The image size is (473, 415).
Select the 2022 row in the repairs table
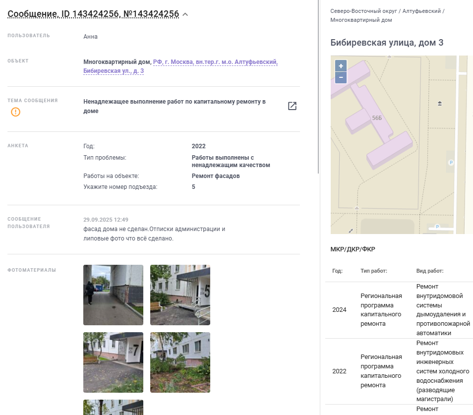pyautogui.click(x=399, y=371)
